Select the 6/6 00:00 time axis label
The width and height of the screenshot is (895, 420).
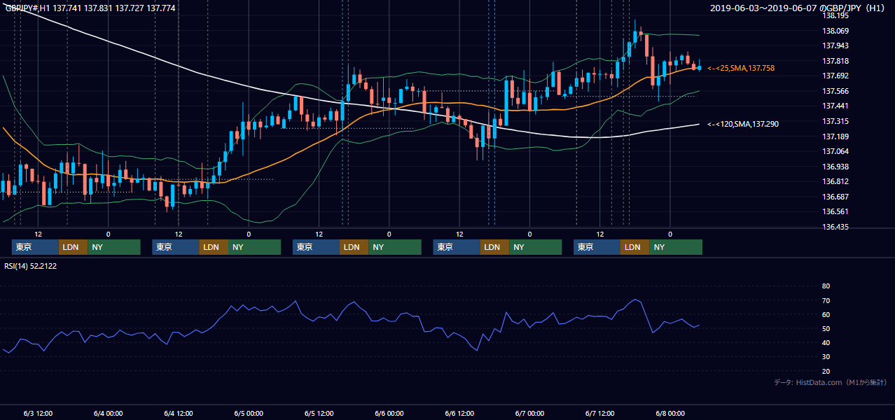[389, 413]
